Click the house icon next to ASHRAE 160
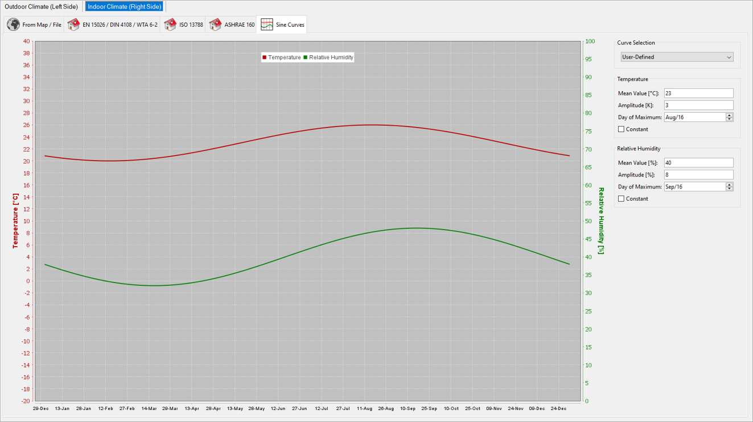The height and width of the screenshot is (422, 753). [x=215, y=24]
